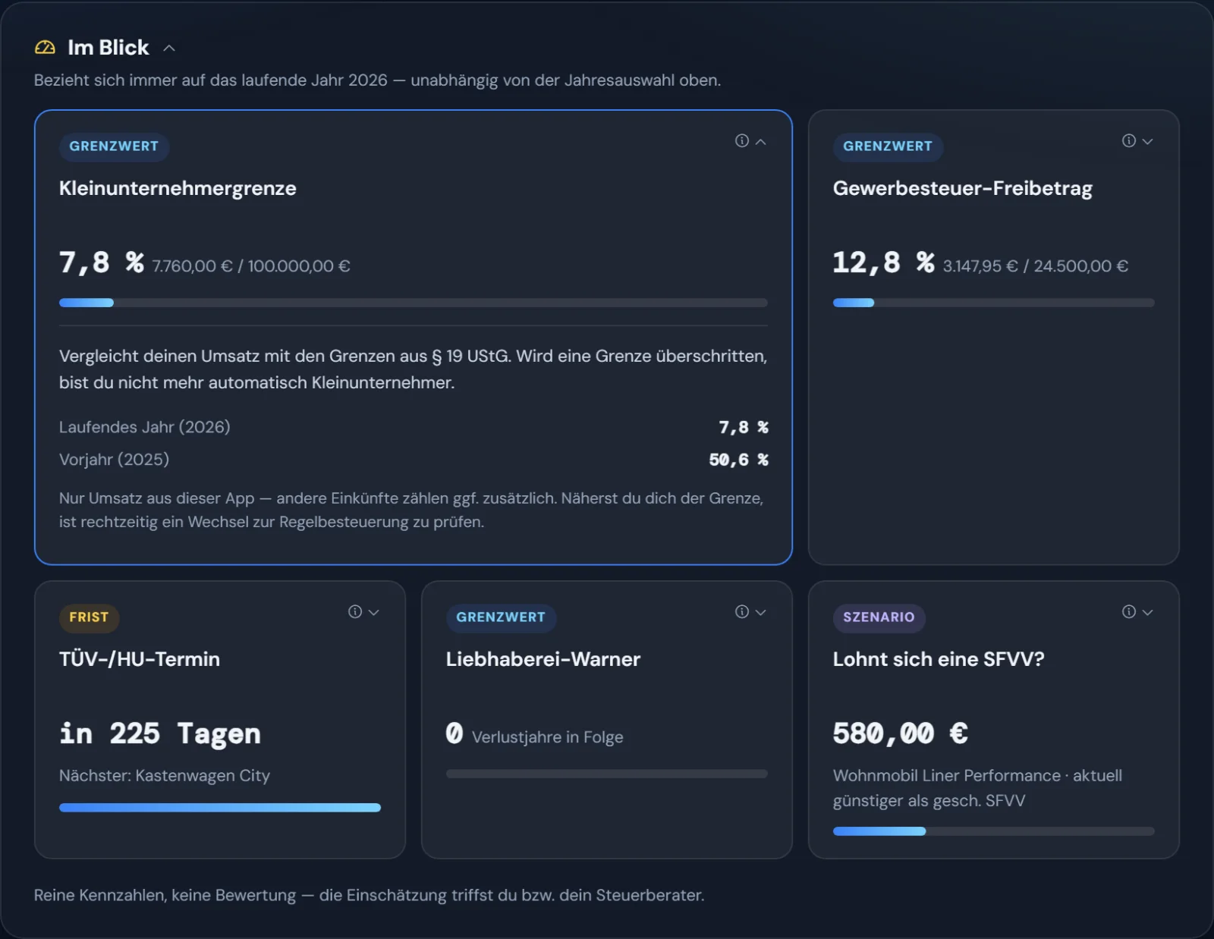Click the FRIST badge on TÜV card

(89, 617)
